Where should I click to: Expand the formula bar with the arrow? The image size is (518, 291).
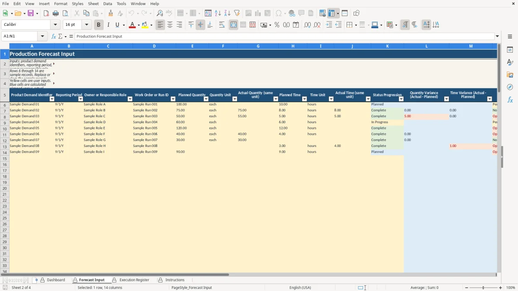497,36
